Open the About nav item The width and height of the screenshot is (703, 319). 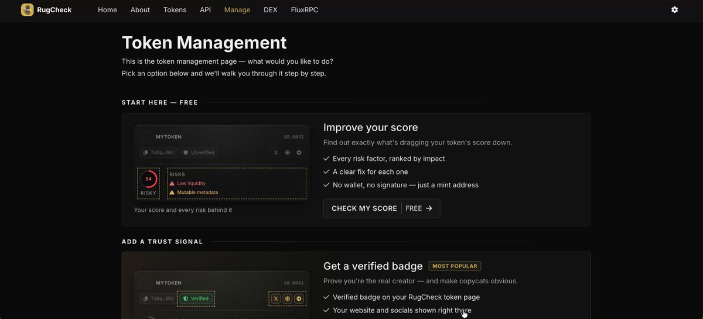140,10
